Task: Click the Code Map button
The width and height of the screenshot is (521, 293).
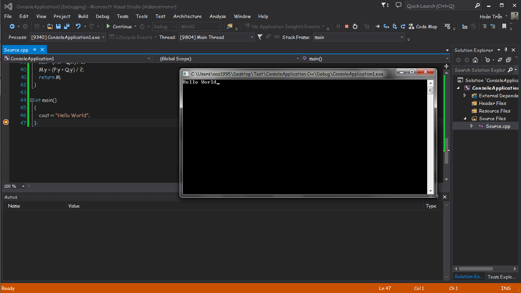Action: (x=423, y=26)
